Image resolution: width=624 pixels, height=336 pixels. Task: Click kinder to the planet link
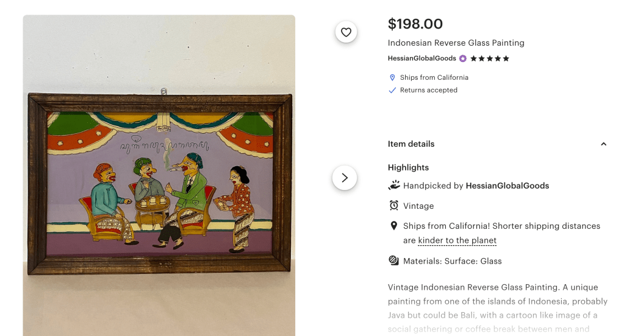(457, 240)
